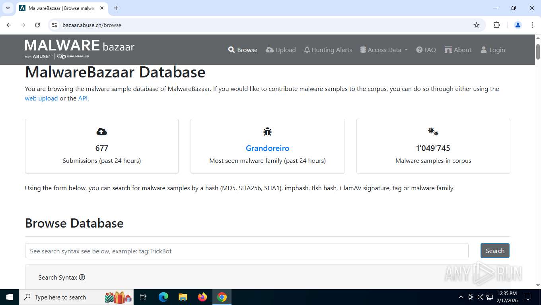Screen dimensions: 541x305
Task: Open the Browse nav item
Action: 243,50
